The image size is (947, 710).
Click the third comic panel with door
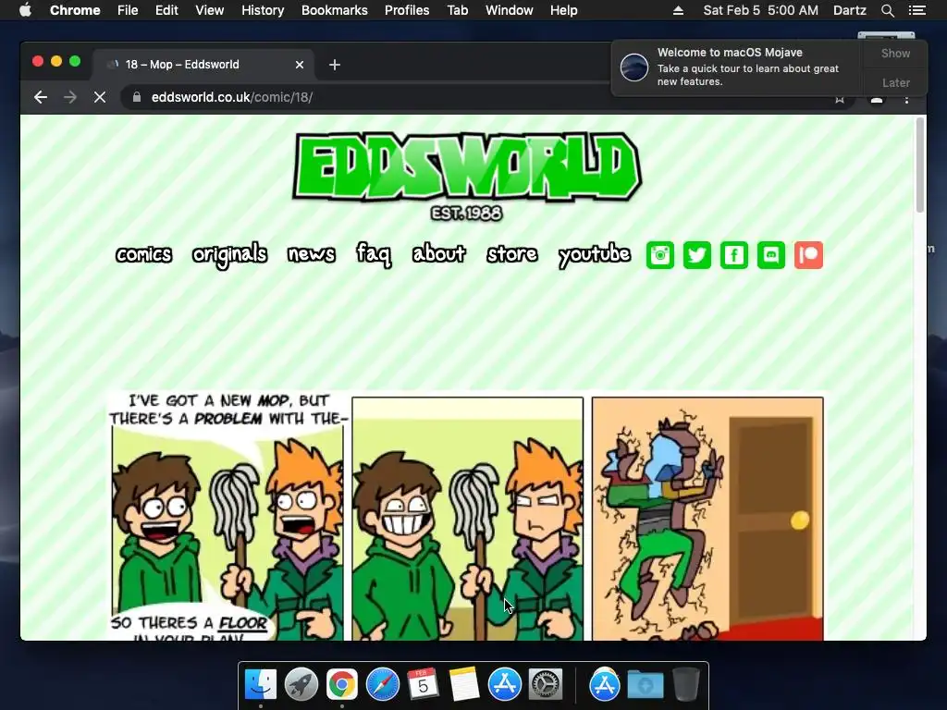tap(707, 518)
